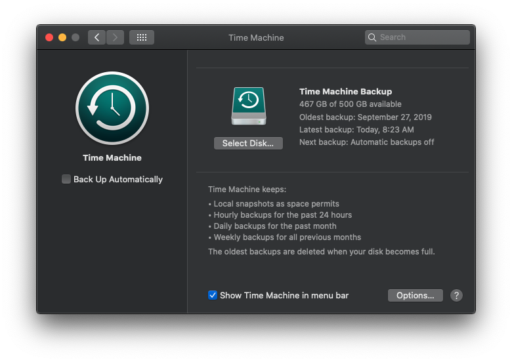Click the Time Machine Backup disk name
This screenshot has height=362, width=512.
coord(345,92)
